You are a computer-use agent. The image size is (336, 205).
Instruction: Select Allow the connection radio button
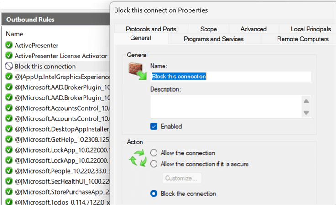click(154, 153)
